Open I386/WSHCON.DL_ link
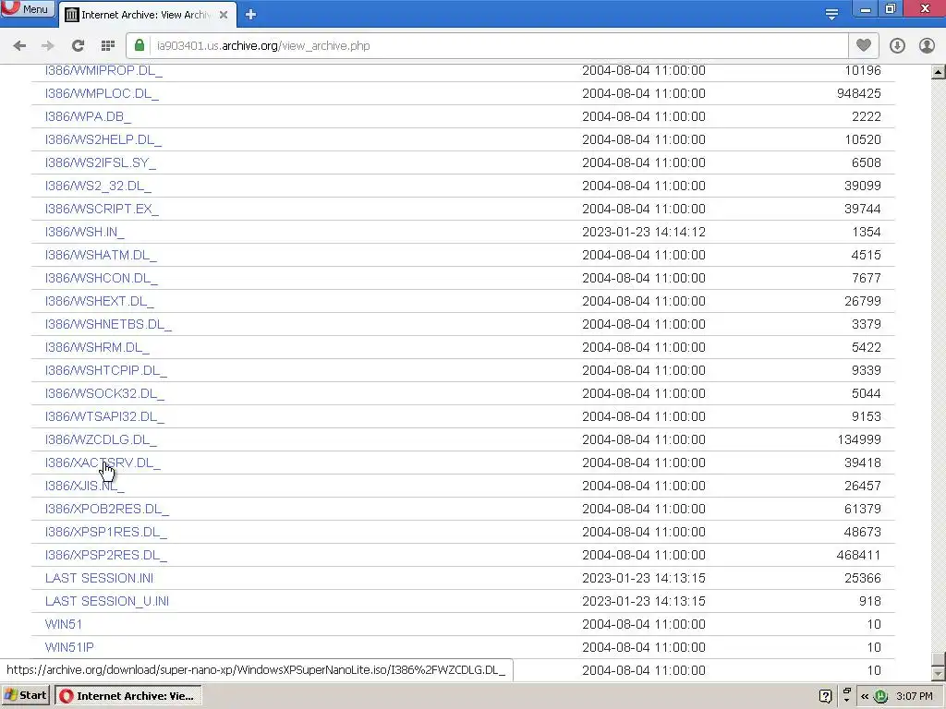Viewport: 946px width, 709px height. pyautogui.click(x=102, y=278)
